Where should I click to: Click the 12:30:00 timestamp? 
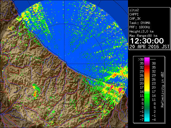coord(147,41)
